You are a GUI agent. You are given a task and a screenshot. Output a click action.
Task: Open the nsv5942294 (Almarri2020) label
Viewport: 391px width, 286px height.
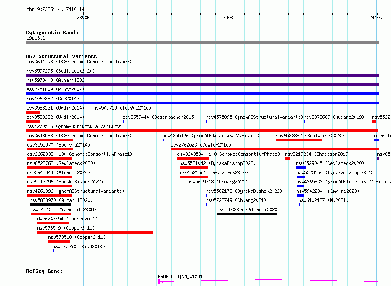click(x=328, y=191)
